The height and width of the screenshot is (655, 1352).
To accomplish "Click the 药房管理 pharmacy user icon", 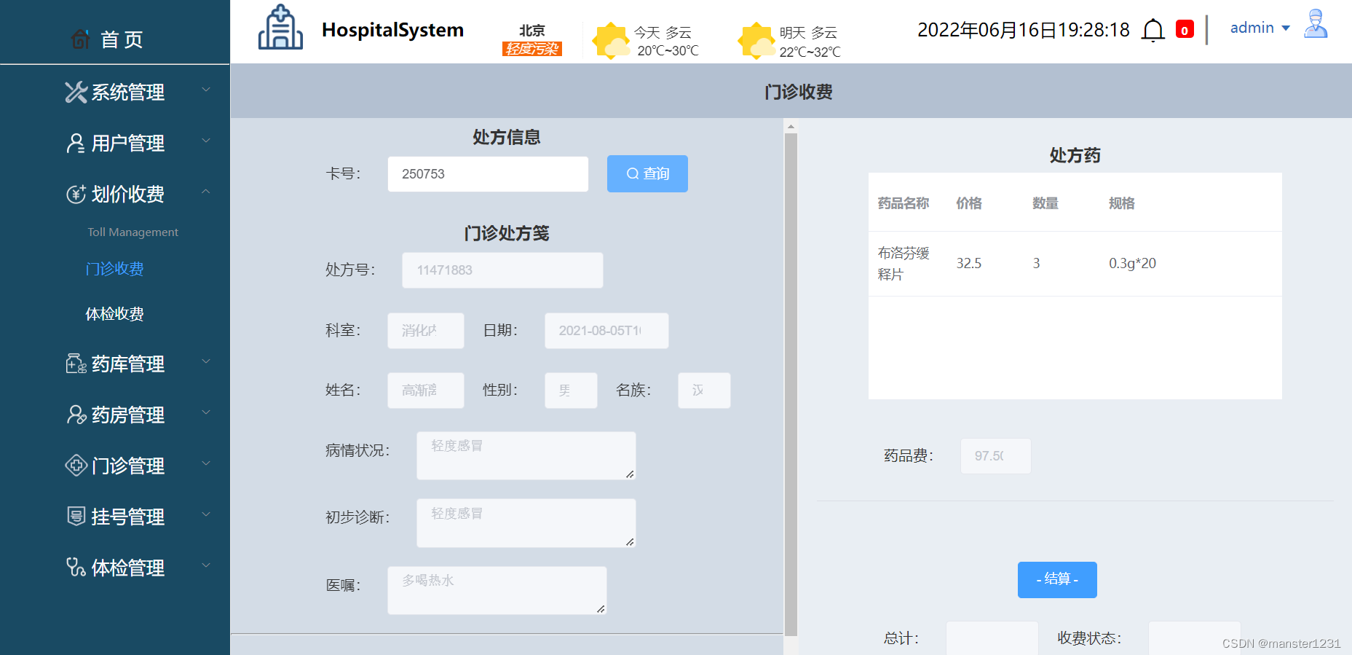I will click(x=76, y=415).
